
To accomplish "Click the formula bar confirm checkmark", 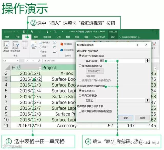I will click(33, 61).
